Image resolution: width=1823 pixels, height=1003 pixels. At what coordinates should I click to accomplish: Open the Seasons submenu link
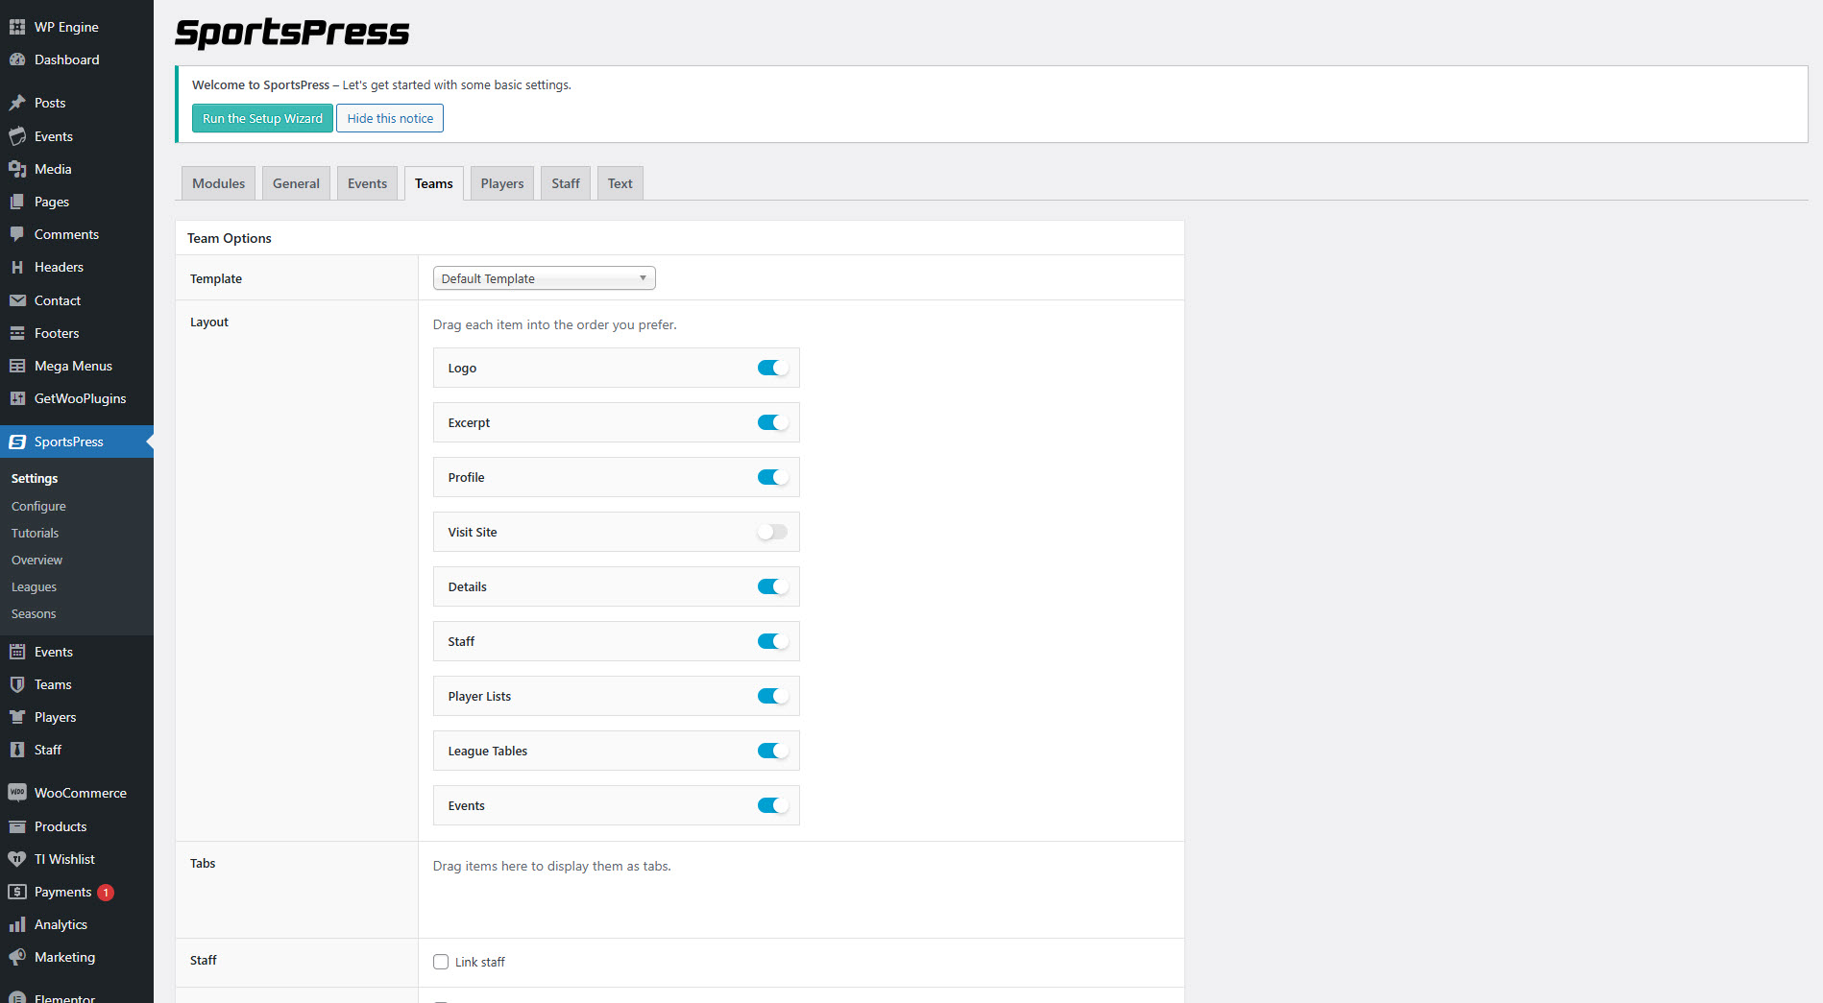[x=34, y=613]
